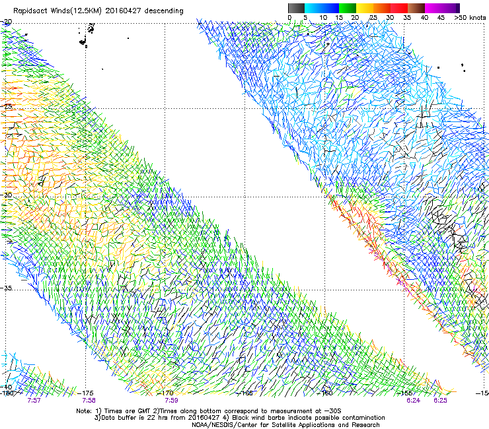Screen dimensions: 489x429
Task: Click the "-165" longitude axis label
Action: coord(245,393)
